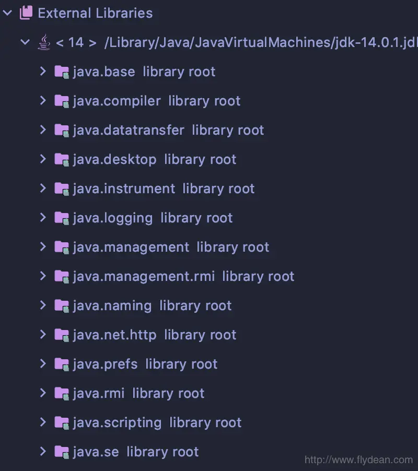
Task: Click the java.instrument folder icon
Action: 62,189
